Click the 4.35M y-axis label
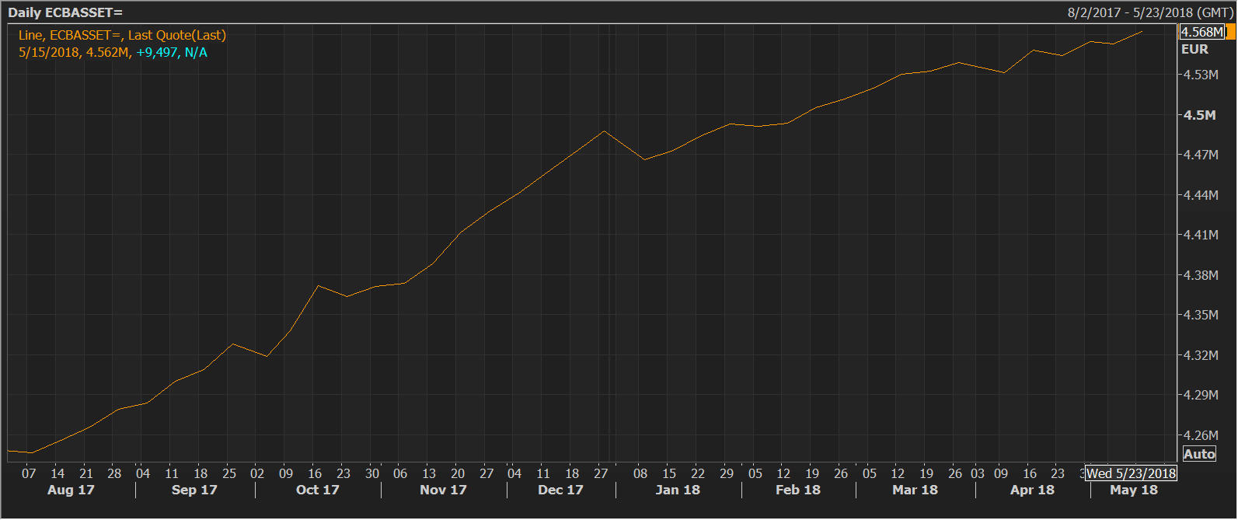1238x520 pixels. tap(1201, 315)
